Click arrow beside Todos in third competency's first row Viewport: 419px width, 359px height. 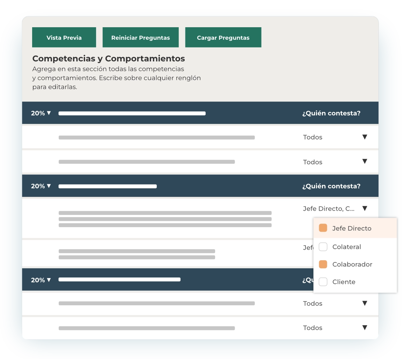(365, 303)
